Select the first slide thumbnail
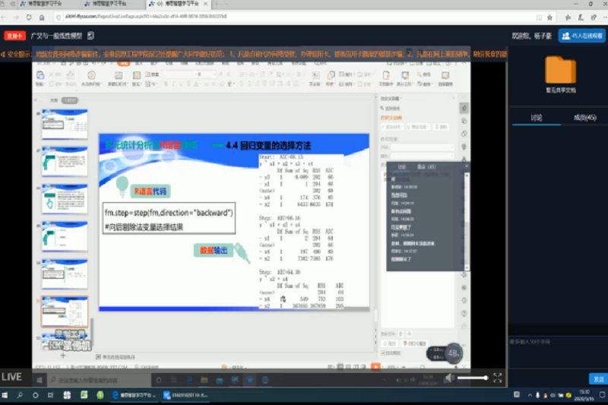608x405 pixels. click(64, 124)
